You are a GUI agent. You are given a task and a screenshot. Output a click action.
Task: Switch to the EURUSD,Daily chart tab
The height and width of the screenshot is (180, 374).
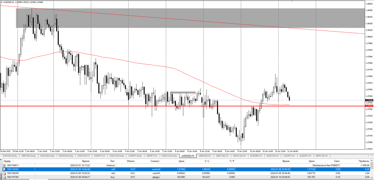tap(10, 156)
